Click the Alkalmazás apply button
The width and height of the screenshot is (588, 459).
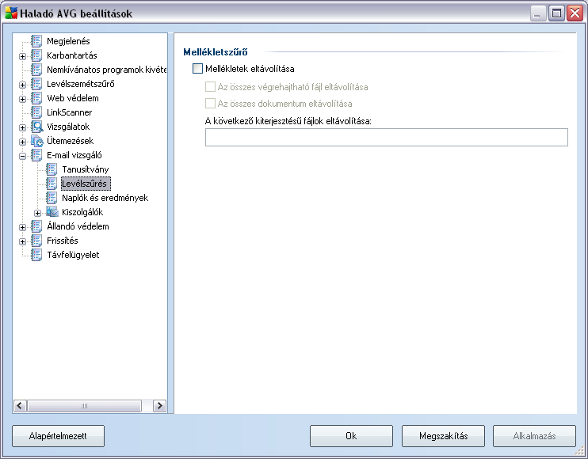point(534,436)
